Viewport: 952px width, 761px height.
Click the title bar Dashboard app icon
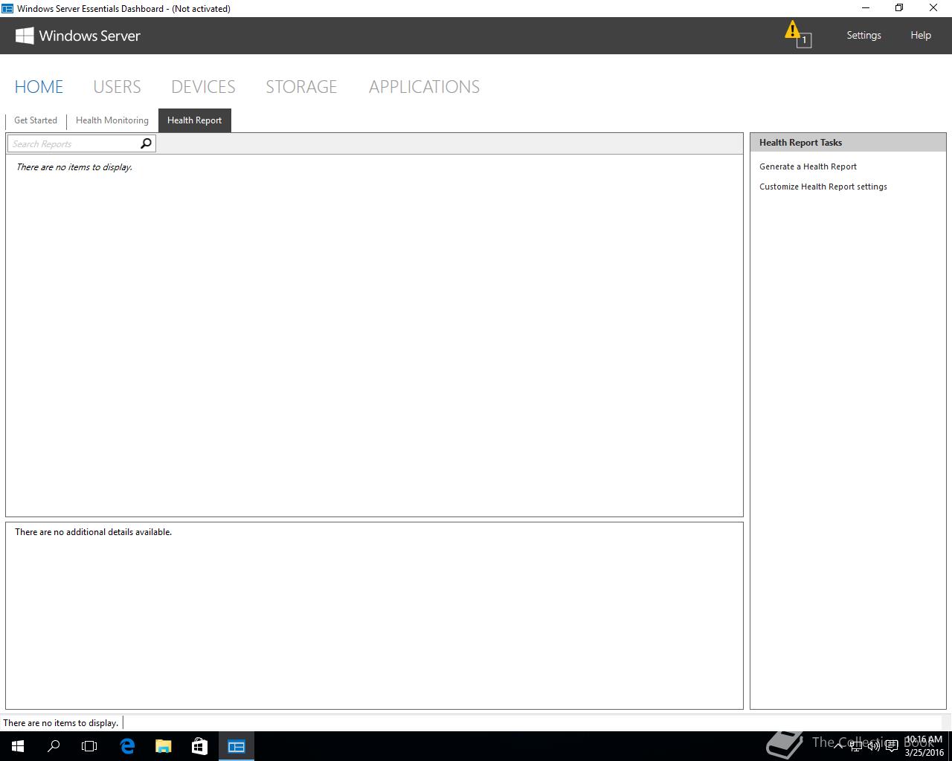(7, 8)
